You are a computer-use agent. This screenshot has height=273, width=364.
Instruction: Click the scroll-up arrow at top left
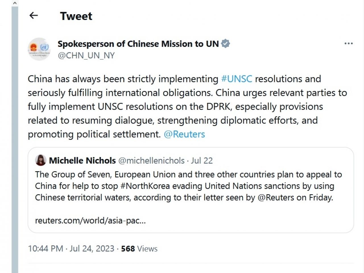tap(15, 3)
